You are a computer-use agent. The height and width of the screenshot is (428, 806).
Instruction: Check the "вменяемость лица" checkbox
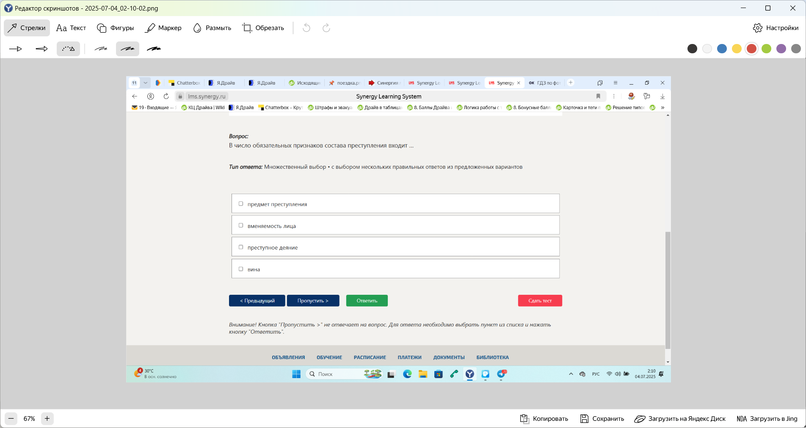coord(241,225)
